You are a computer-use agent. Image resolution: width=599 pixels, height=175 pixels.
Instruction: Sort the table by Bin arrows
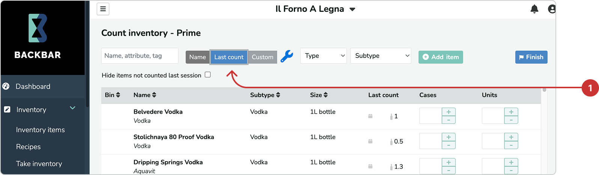[x=118, y=95]
